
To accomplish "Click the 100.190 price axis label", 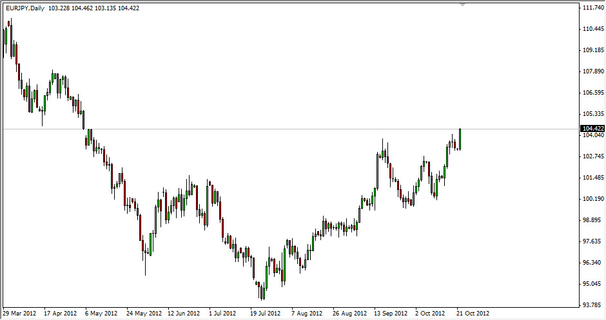I will click(x=592, y=199).
